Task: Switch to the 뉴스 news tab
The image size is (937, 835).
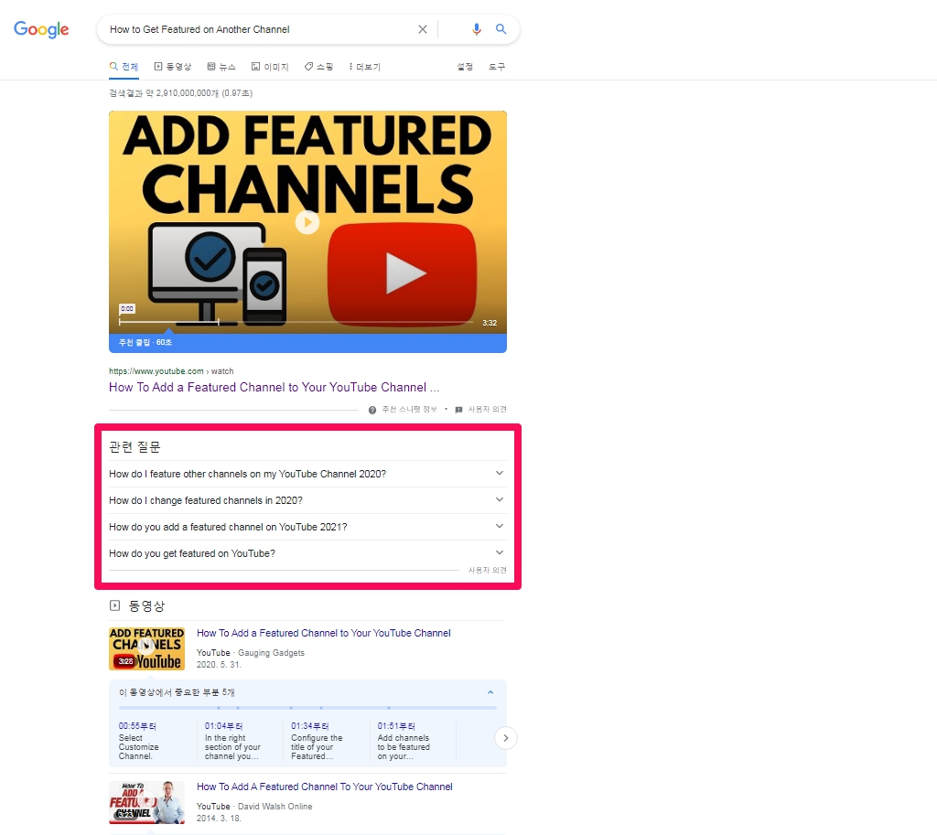Action: click(221, 66)
